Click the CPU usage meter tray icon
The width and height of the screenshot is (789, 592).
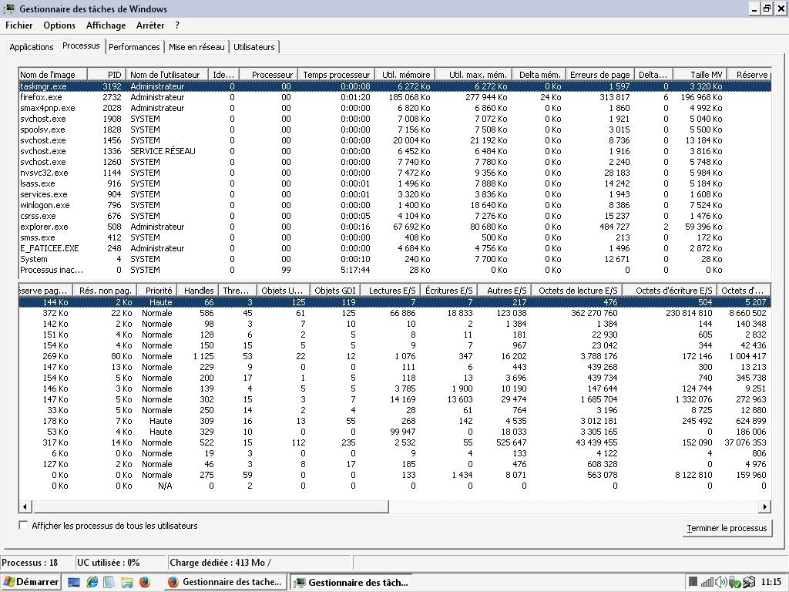coord(693,582)
